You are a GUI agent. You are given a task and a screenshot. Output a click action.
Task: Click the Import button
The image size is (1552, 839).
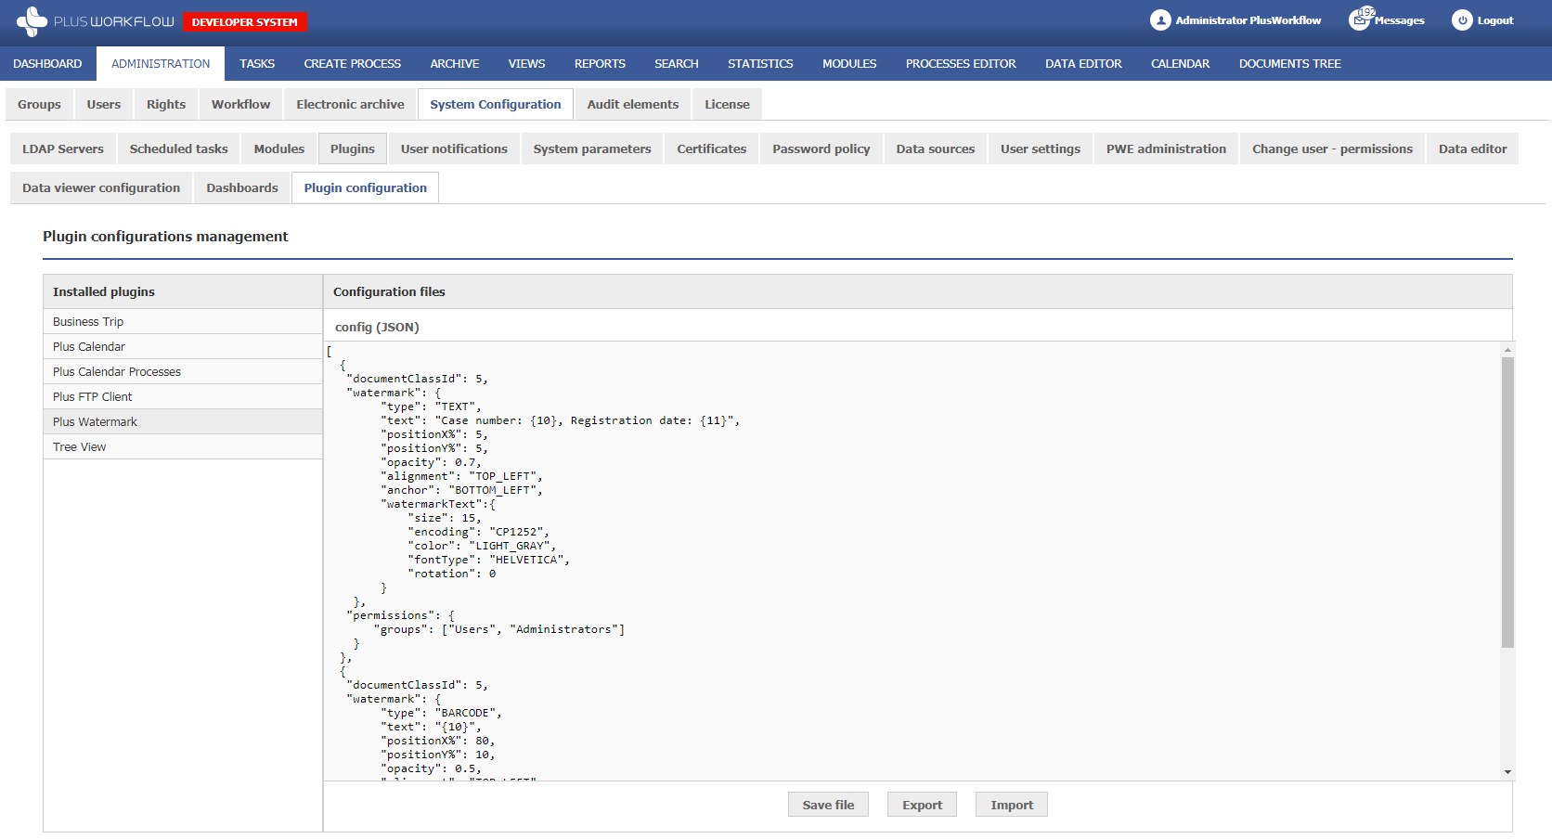[x=1012, y=805]
